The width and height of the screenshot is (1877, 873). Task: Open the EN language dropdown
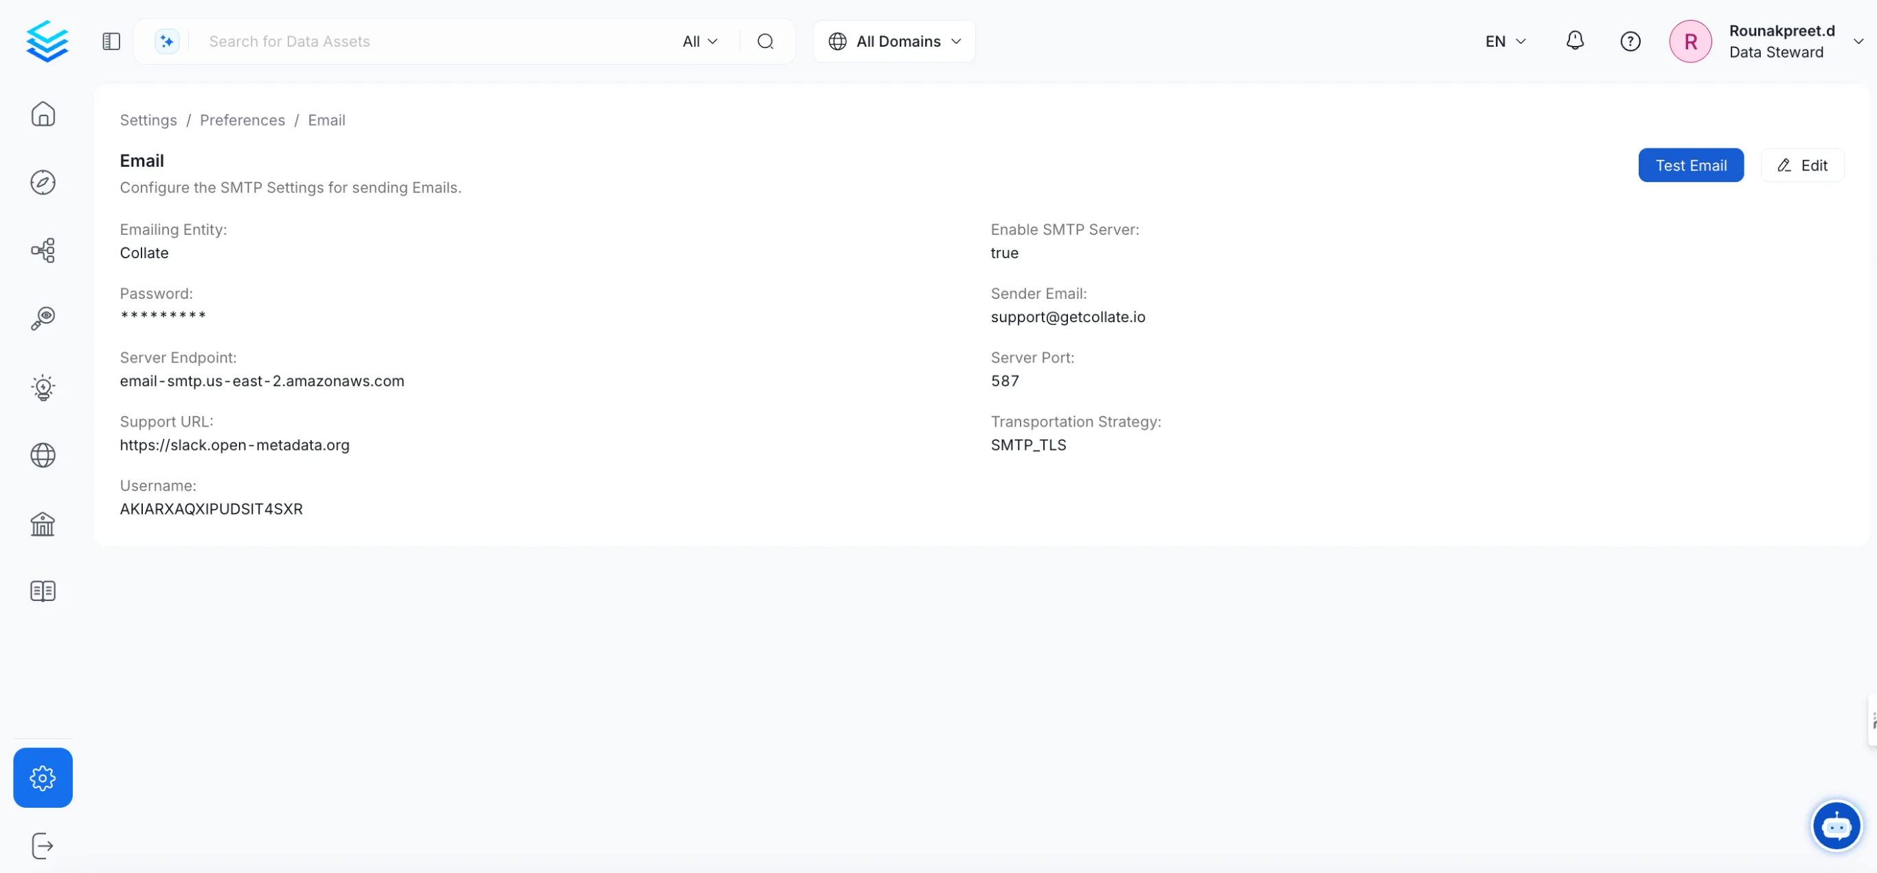point(1505,41)
